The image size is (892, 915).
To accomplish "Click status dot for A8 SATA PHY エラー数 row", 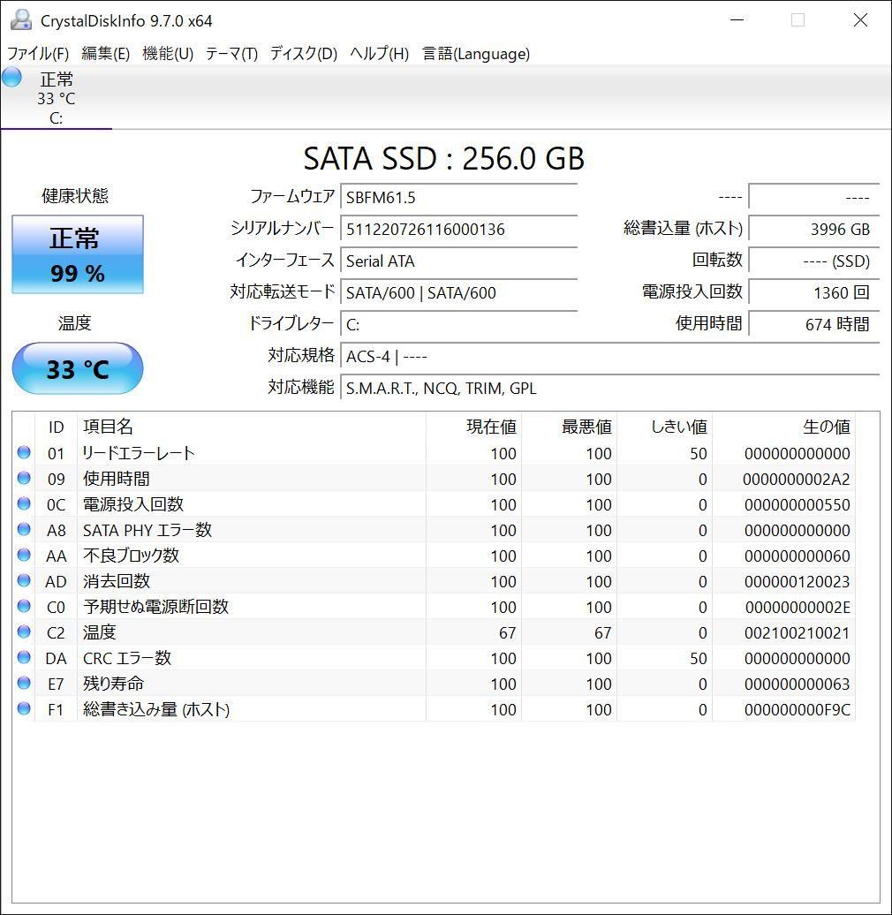I will pos(24,529).
